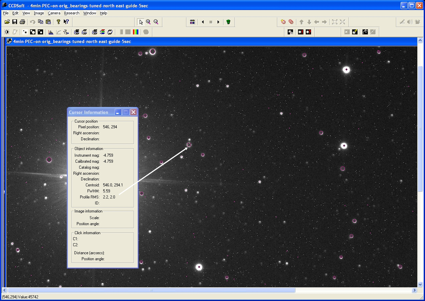Screen dimensions: 425x301
Task: Open the Window menu
Action: [x=90, y=13]
